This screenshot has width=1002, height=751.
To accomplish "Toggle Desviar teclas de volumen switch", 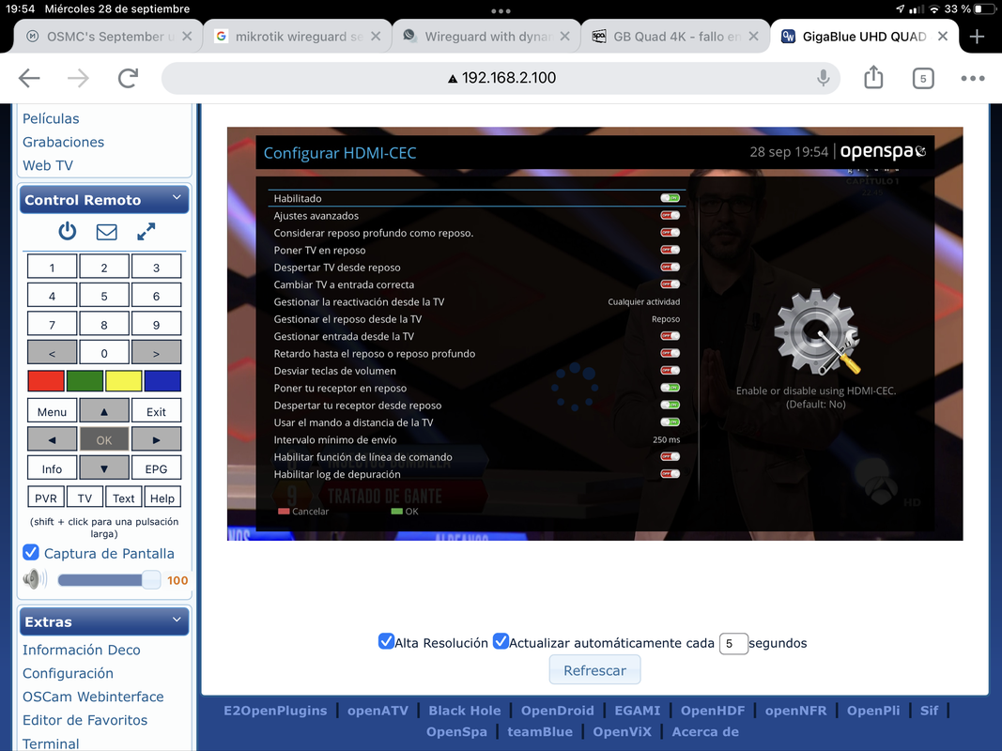I will 670,371.
